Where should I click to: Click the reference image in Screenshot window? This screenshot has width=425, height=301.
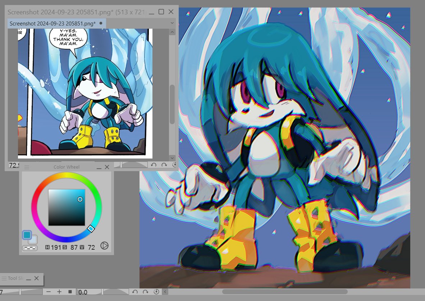click(x=85, y=94)
